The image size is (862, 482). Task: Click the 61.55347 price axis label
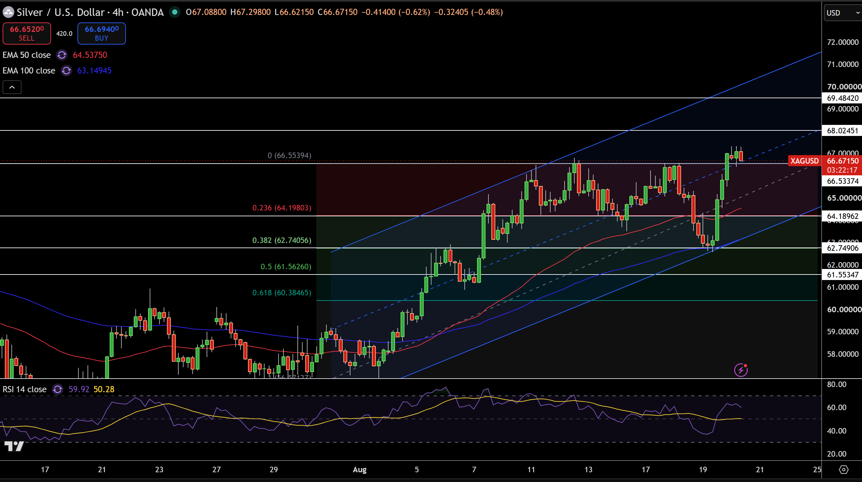point(842,274)
